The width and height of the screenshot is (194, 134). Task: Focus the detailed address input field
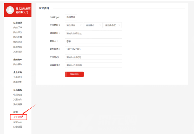click(x=93, y=33)
